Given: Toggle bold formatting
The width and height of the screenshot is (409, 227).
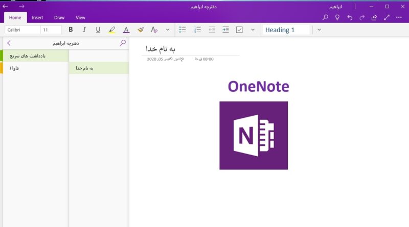Looking at the screenshot, I should point(71,30).
